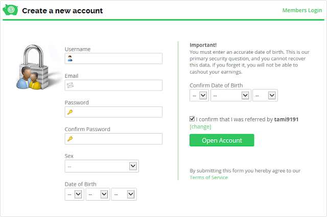The image size is (327, 217).
Task: Click the padlock with users image
Action: click(33, 67)
